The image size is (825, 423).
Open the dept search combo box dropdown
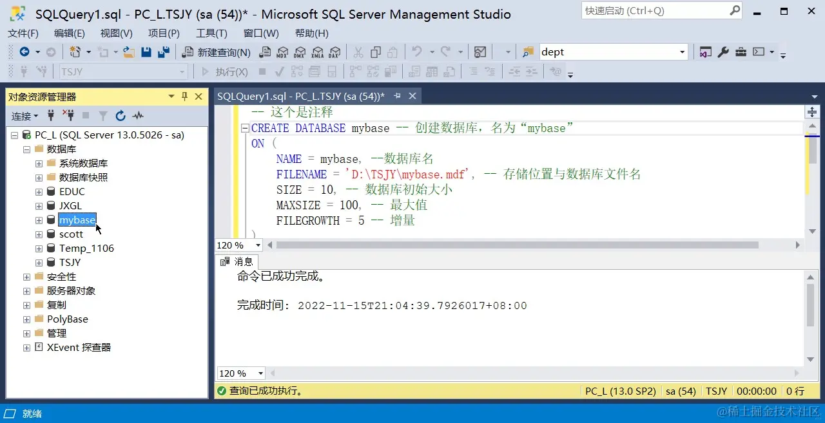tap(683, 52)
